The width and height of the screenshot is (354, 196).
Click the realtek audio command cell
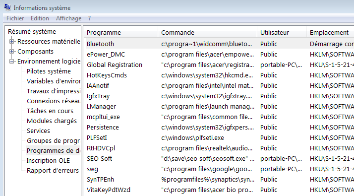coord(207,148)
